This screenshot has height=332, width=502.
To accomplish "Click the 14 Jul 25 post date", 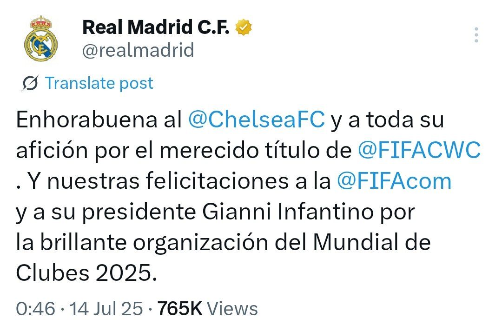I will pos(105,309).
